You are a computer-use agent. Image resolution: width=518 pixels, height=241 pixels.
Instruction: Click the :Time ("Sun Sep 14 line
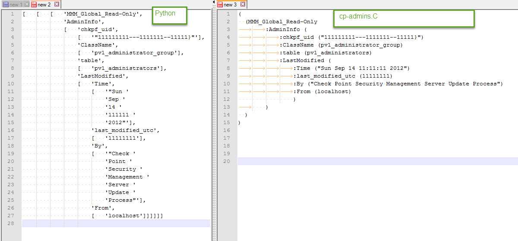352,68
